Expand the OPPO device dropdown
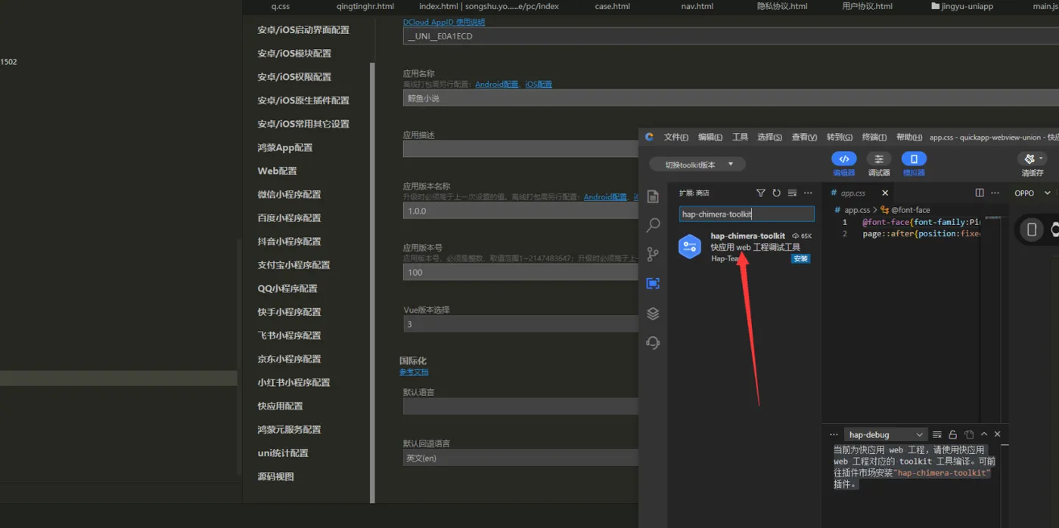Image resolution: width=1059 pixels, height=528 pixels. click(1048, 193)
